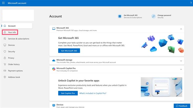Click the Outlook app icon illustration
The width and height of the screenshot is (193, 108).
(171, 37)
